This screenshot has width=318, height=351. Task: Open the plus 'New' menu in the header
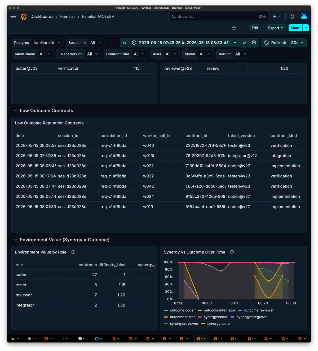click(x=277, y=16)
